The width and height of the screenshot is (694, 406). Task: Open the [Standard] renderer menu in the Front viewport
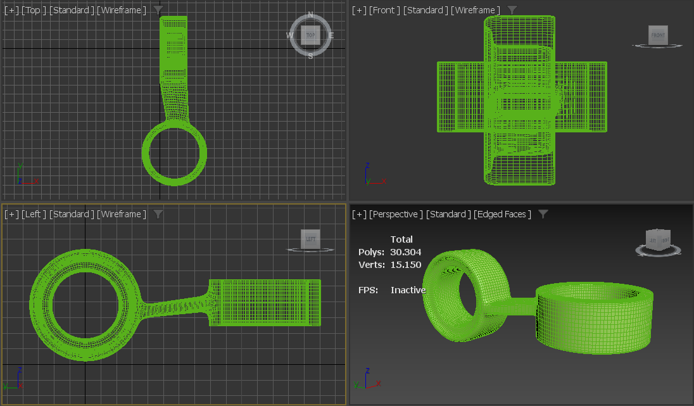[x=425, y=10]
